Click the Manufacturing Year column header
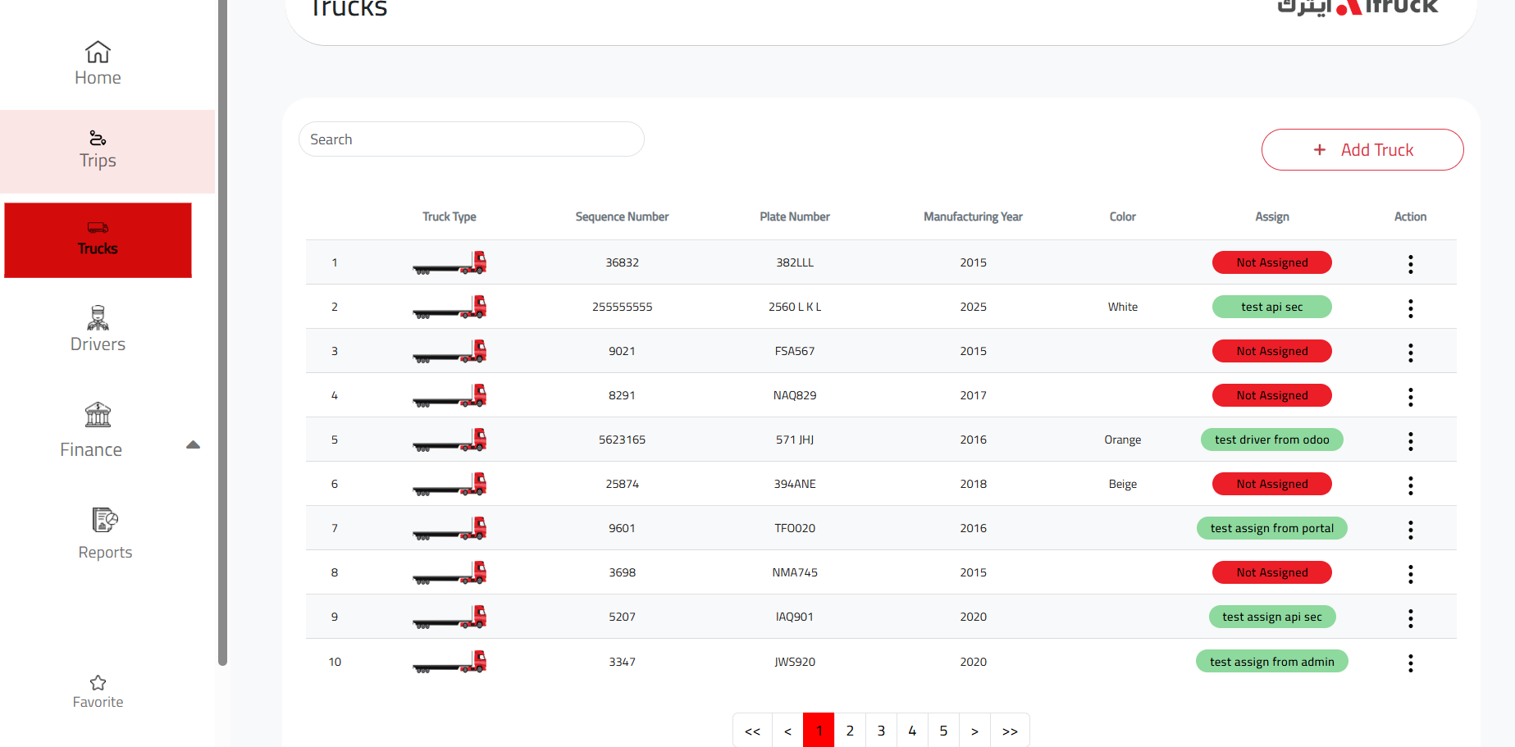This screenshot has width=1515, height=747. point(973,216)
